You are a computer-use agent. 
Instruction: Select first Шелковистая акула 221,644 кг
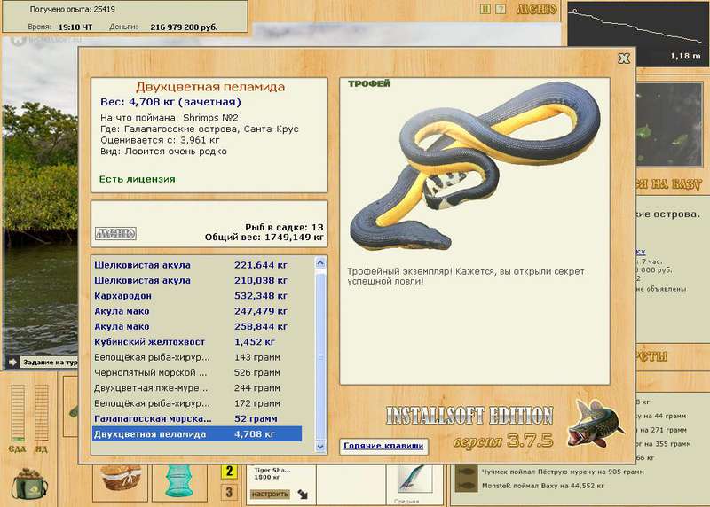pyautogui.click(x=197, y=265)
